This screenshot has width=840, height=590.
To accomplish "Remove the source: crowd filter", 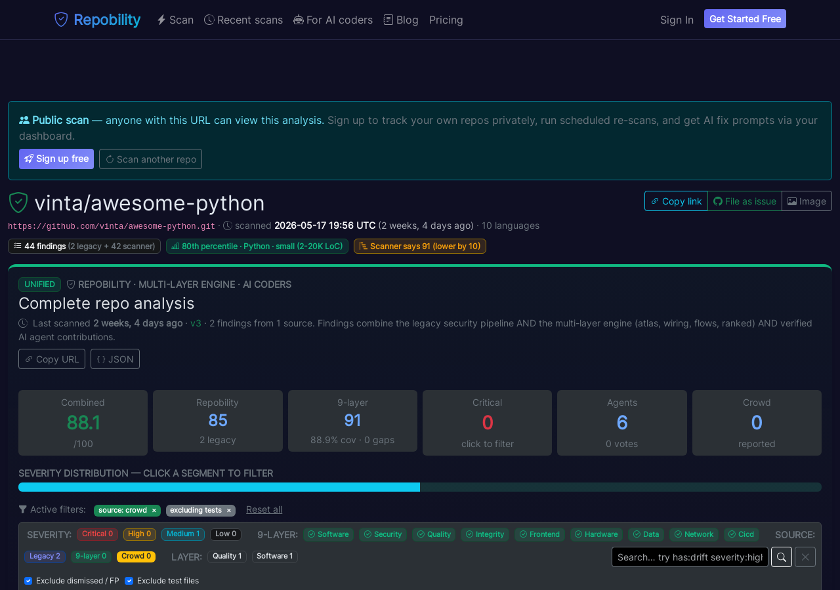I will pos(154,511).
